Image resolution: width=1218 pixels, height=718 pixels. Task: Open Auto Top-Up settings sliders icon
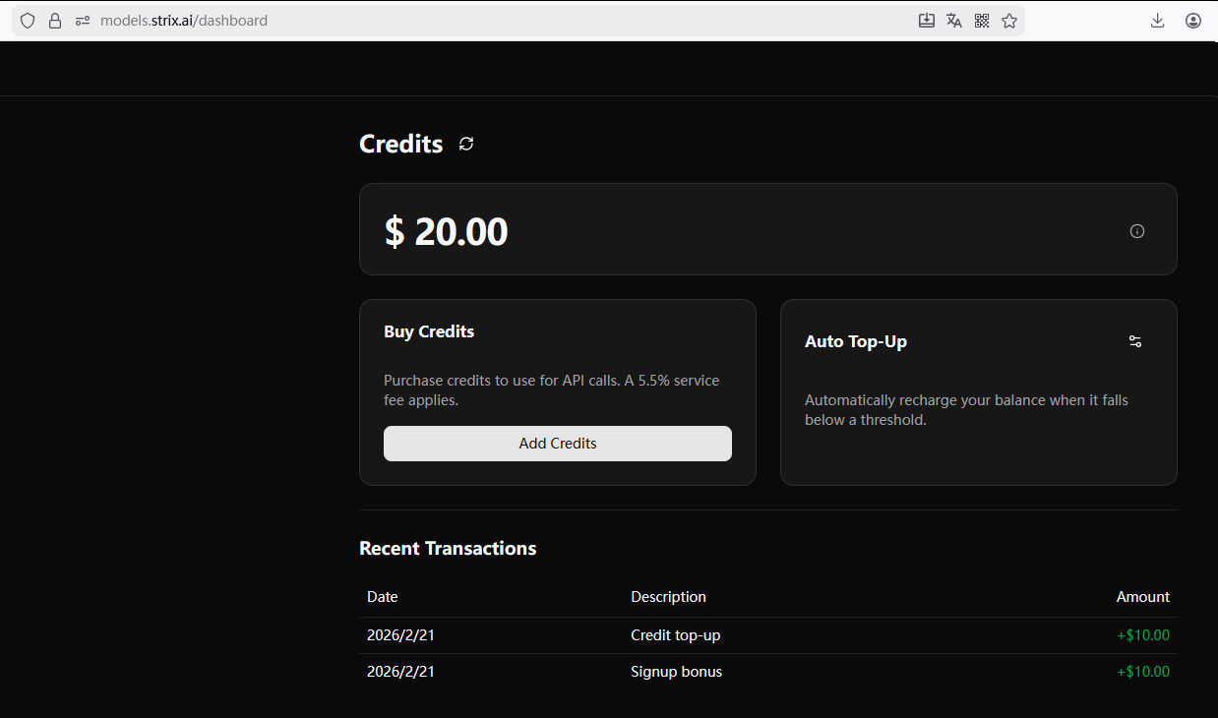[1135, 341]
